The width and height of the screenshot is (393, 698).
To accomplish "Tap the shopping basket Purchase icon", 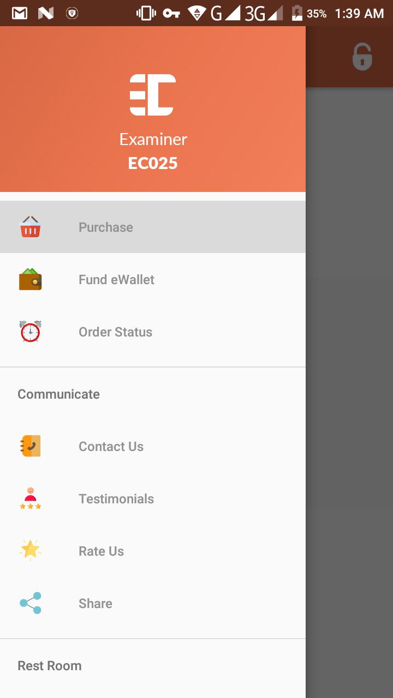I will pos(31,227).
